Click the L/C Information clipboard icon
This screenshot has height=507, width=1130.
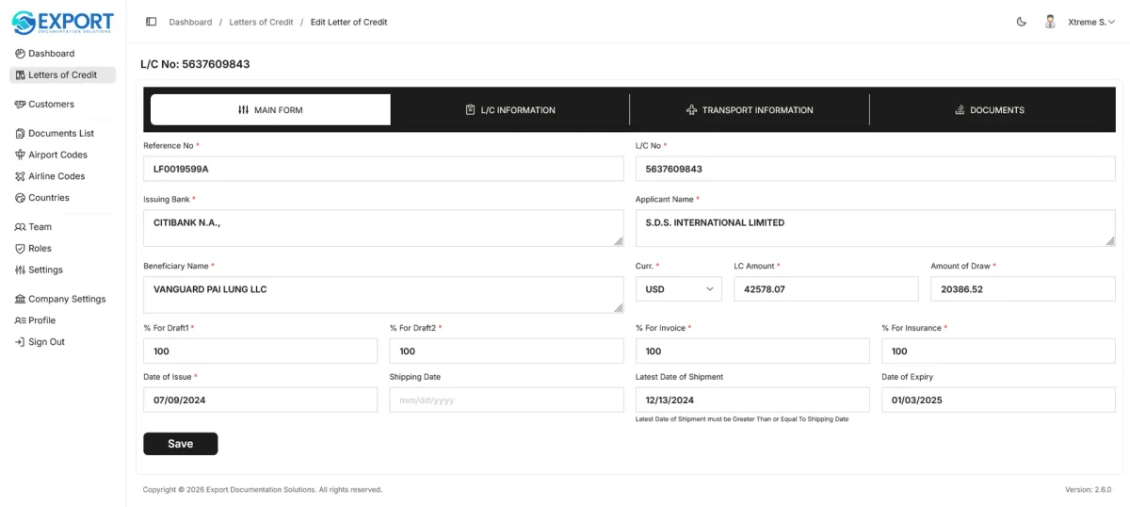click(x=470, y=110)
